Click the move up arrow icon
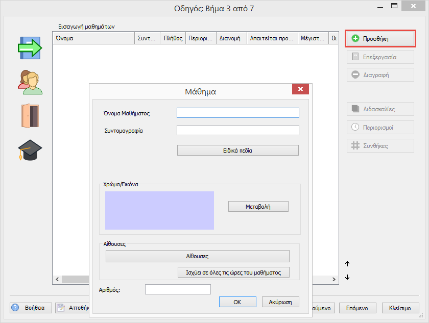The width and height of the screenshot is (429, 323). (347, 264)
